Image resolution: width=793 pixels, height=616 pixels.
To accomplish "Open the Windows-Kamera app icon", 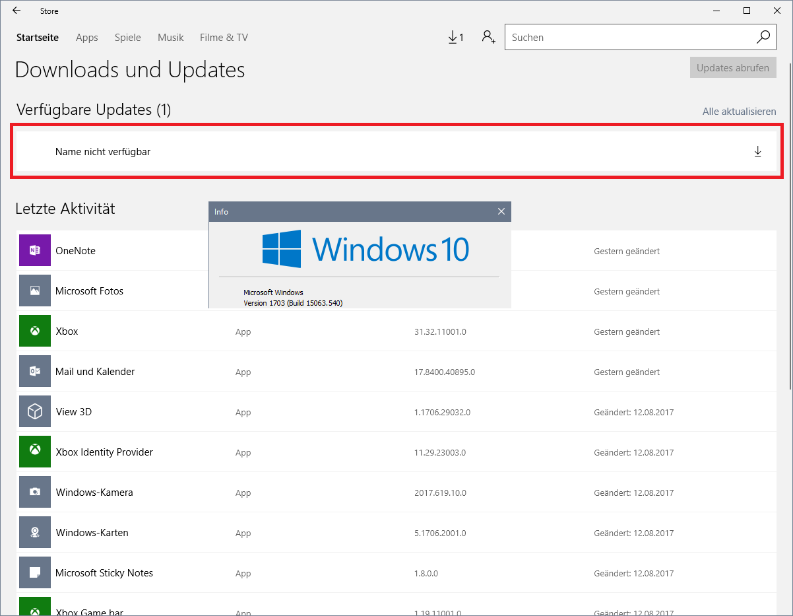I will point(35,493).
